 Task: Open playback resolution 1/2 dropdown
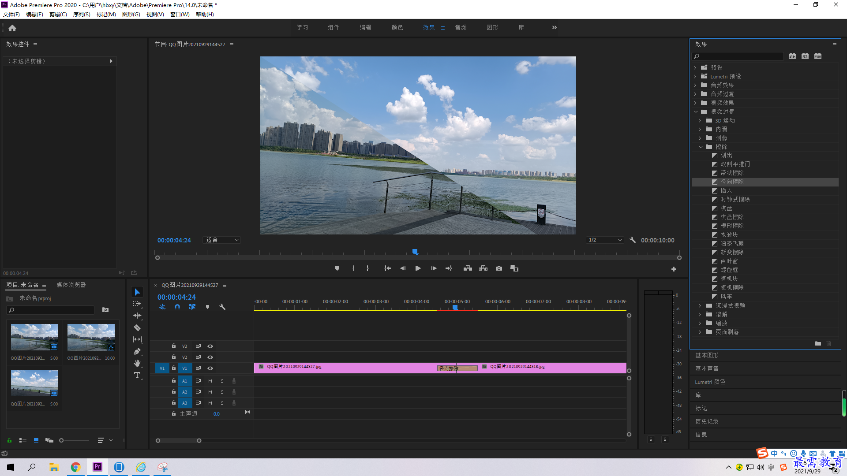(x=605, y=240)
